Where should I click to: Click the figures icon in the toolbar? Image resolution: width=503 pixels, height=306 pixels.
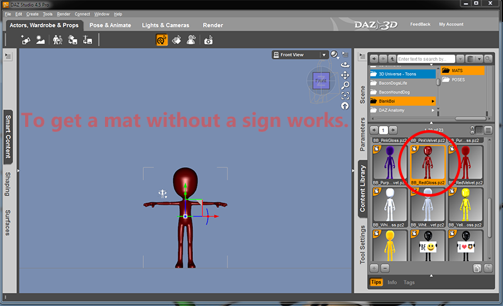[x=57, y=40]
